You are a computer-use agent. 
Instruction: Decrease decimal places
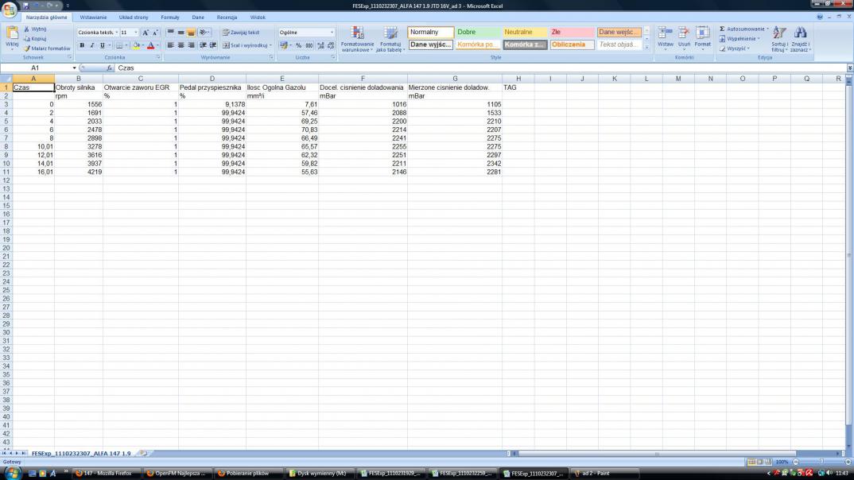coord(331,46)
